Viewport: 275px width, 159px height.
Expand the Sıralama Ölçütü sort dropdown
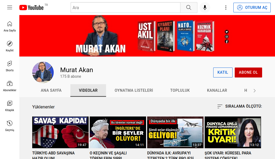(x=240, y=106)
